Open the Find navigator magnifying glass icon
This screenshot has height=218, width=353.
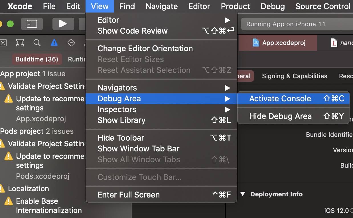[37, 43]
